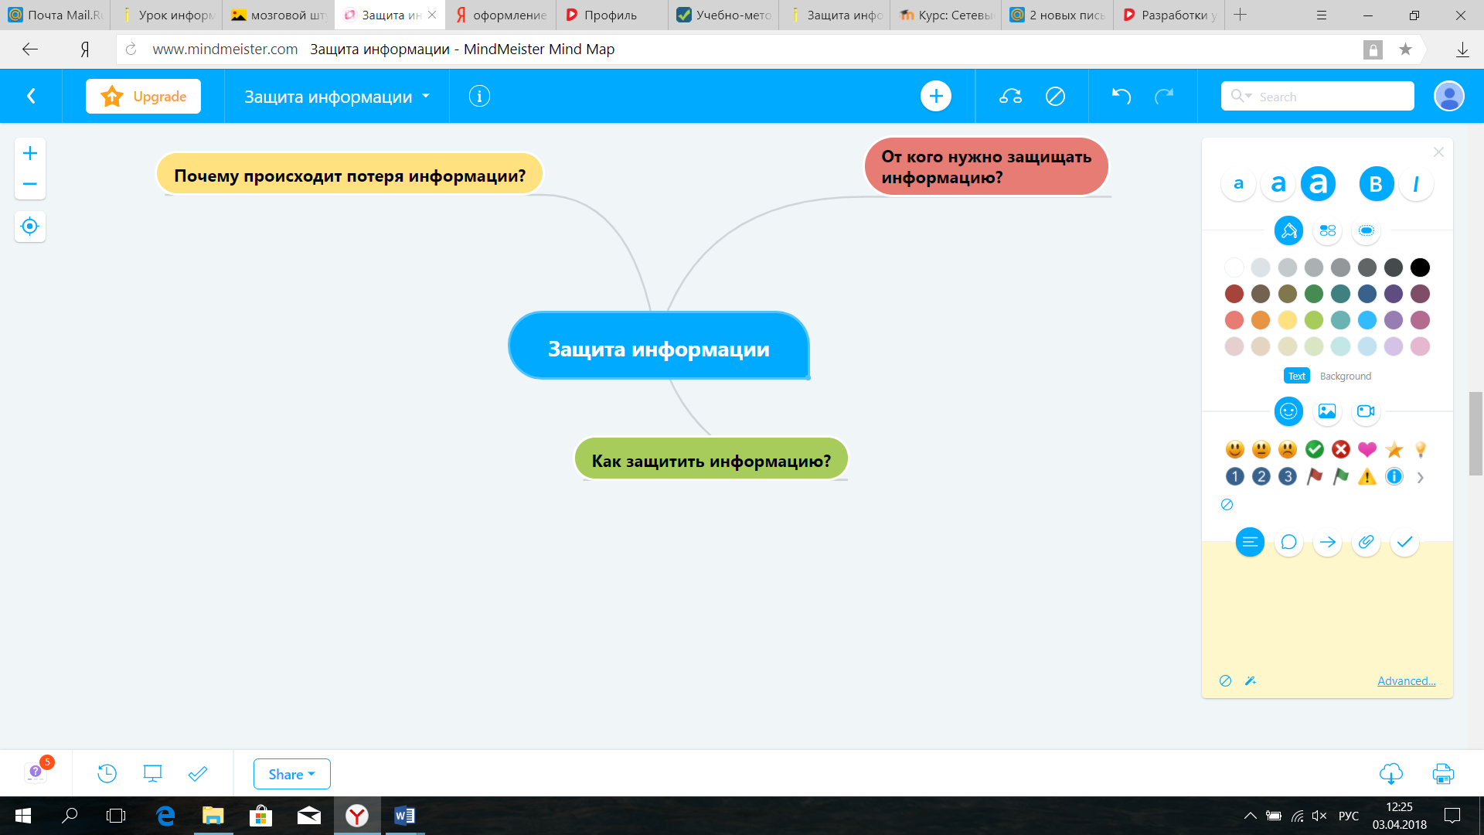Start presentation mode icon
The height and width of the screenshot is (835, 1484).
(x=152, y=773)
